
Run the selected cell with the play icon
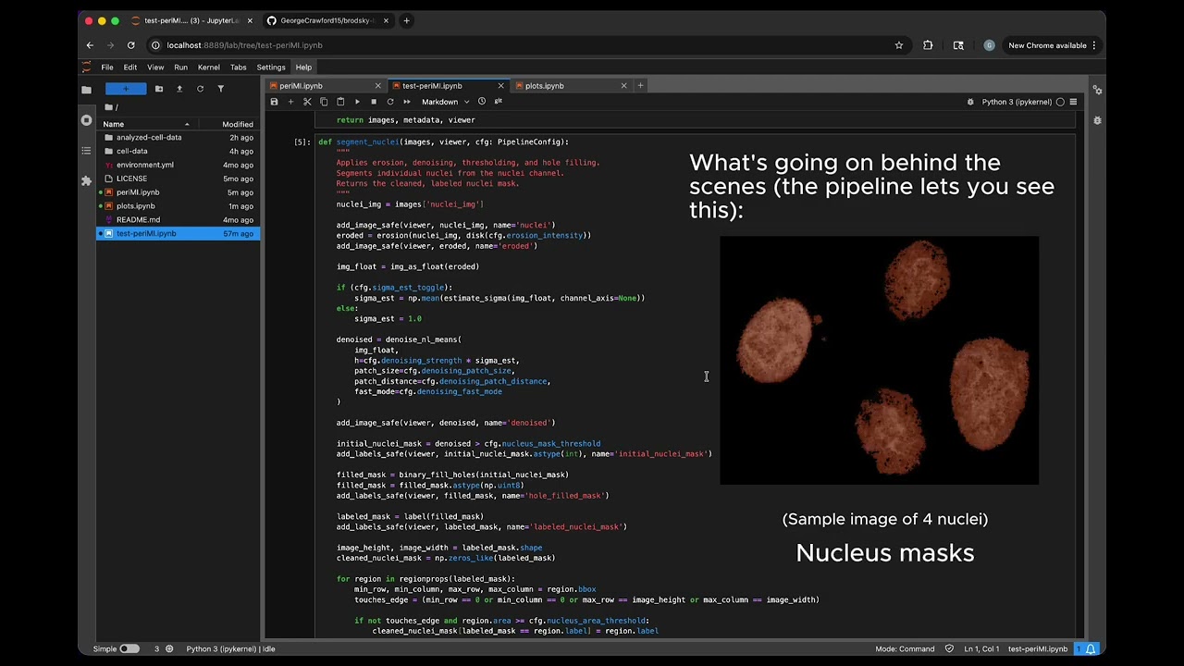[357, 102]
